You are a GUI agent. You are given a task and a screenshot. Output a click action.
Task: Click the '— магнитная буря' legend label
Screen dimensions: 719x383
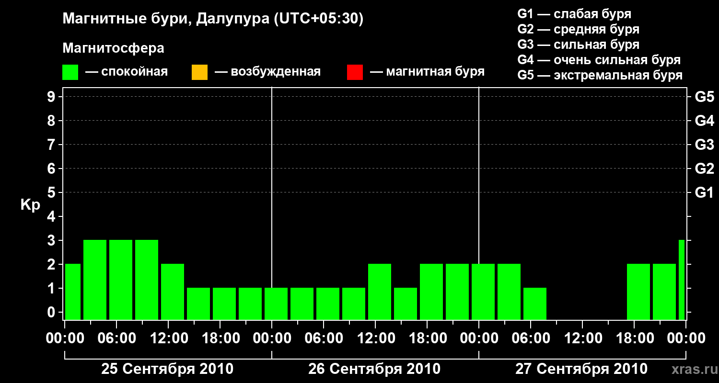427,72
